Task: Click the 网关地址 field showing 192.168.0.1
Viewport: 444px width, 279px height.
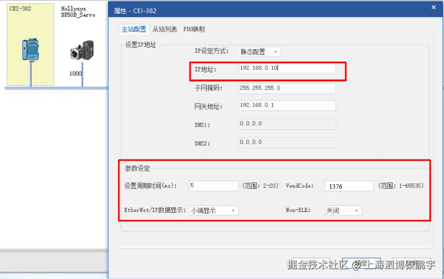Action: [x=287, y=106]
